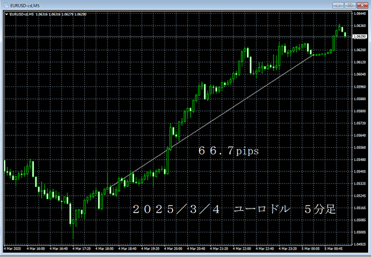Image resolution: width=371 pixels, height=257 pixels.
Task: Click the chart window icon in title bar
Action: coord(5,5)
